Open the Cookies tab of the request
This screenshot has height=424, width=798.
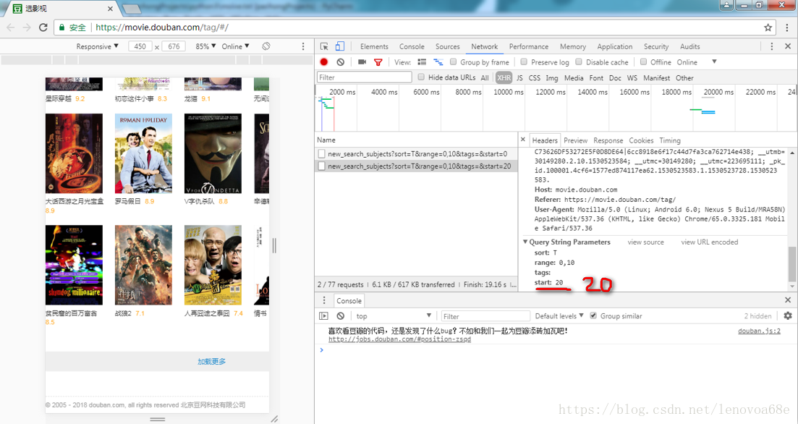pos(641,140)
